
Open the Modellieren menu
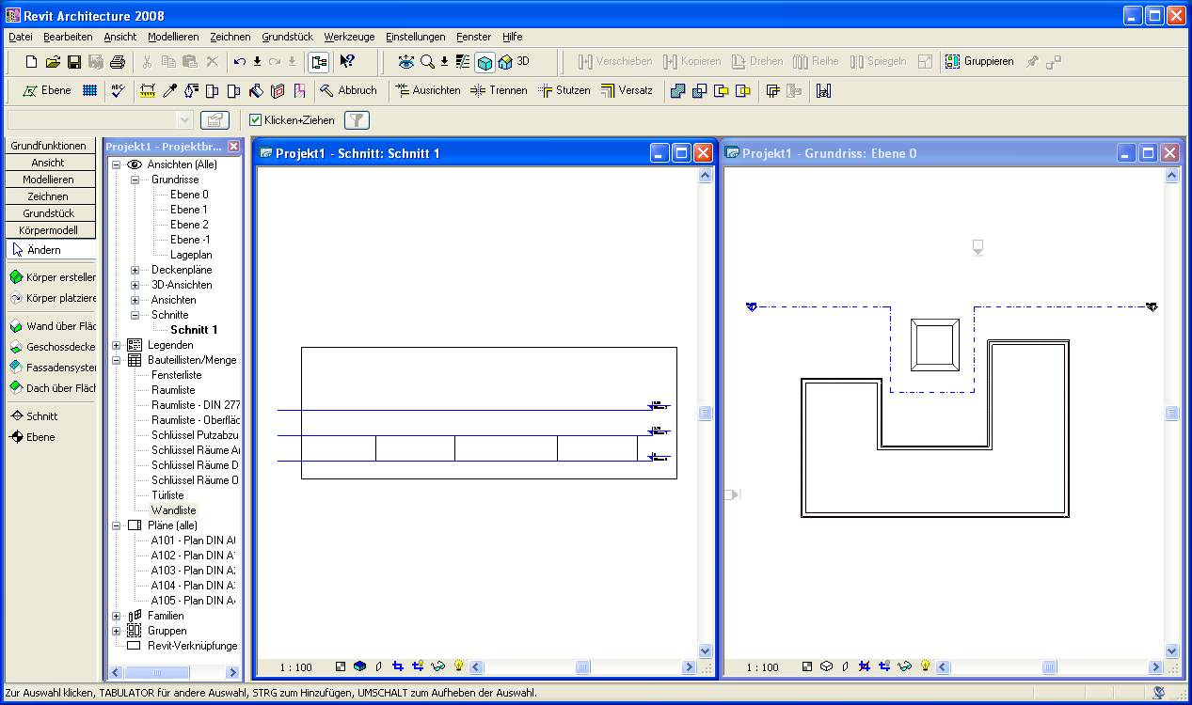point(173,37)
